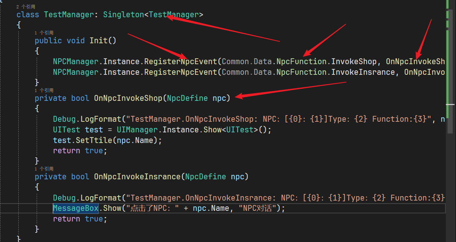Open the "2 个引用" CodeLens above TestManager class

[26, 7]
